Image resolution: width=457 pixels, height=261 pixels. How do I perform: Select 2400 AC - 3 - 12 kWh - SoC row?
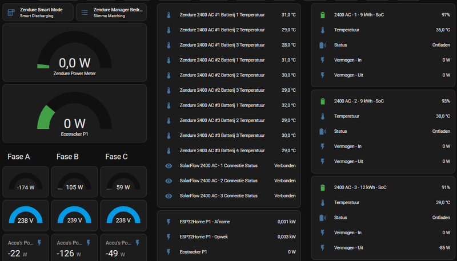[384, 187]
